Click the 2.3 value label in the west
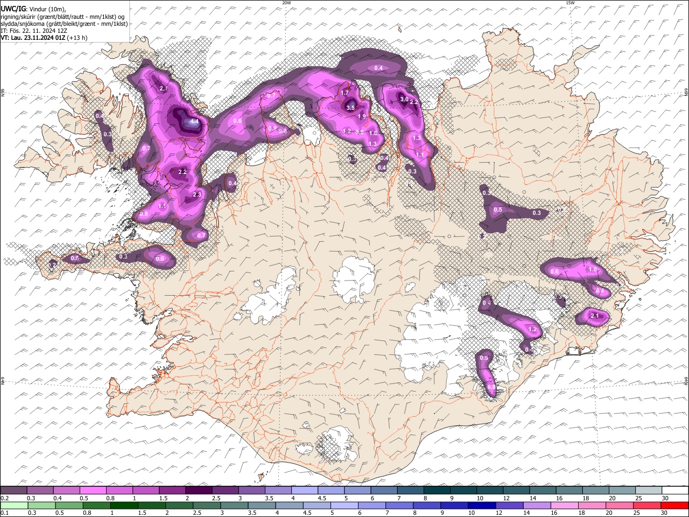The image size is (689, 517). click(197, 194)
